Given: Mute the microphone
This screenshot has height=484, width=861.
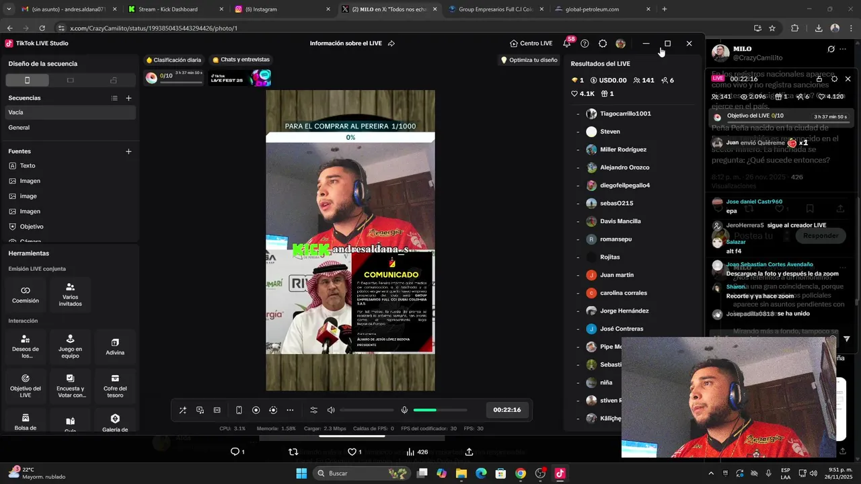Looking at the screenshot, I should click(404, 410).
